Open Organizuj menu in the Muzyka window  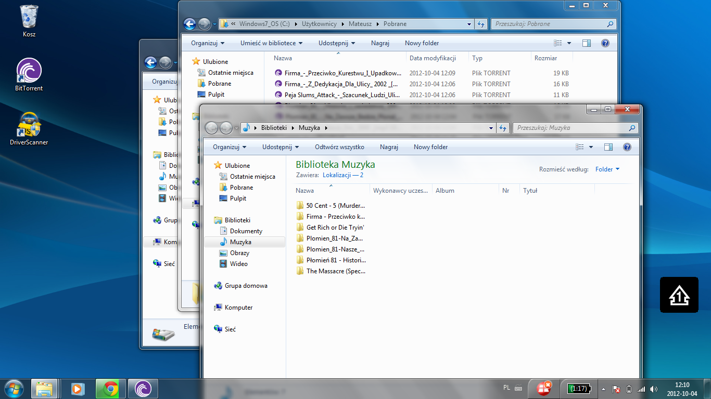click(230, 147)
